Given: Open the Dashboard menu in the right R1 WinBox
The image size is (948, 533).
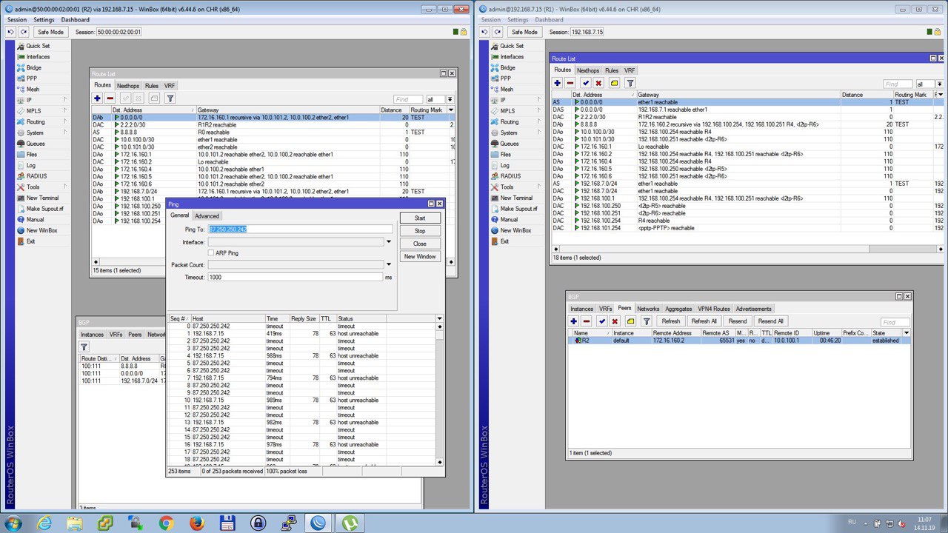Looking at the screenshot, I should (549, 20).
